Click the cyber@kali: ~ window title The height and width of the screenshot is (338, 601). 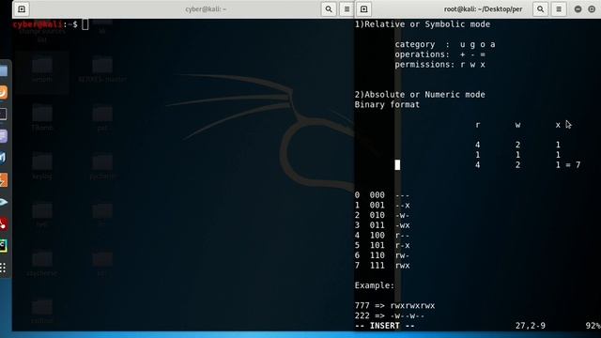click(206, 8)
